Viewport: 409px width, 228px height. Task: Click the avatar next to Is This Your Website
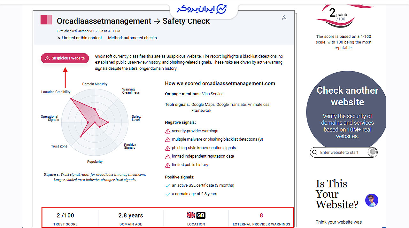click(x=372, y=200)
